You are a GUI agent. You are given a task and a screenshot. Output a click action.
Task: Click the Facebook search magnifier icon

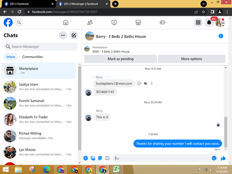tap(19, 23)
